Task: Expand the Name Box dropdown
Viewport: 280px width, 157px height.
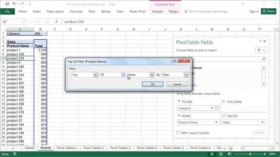Action: coord(24,22)
